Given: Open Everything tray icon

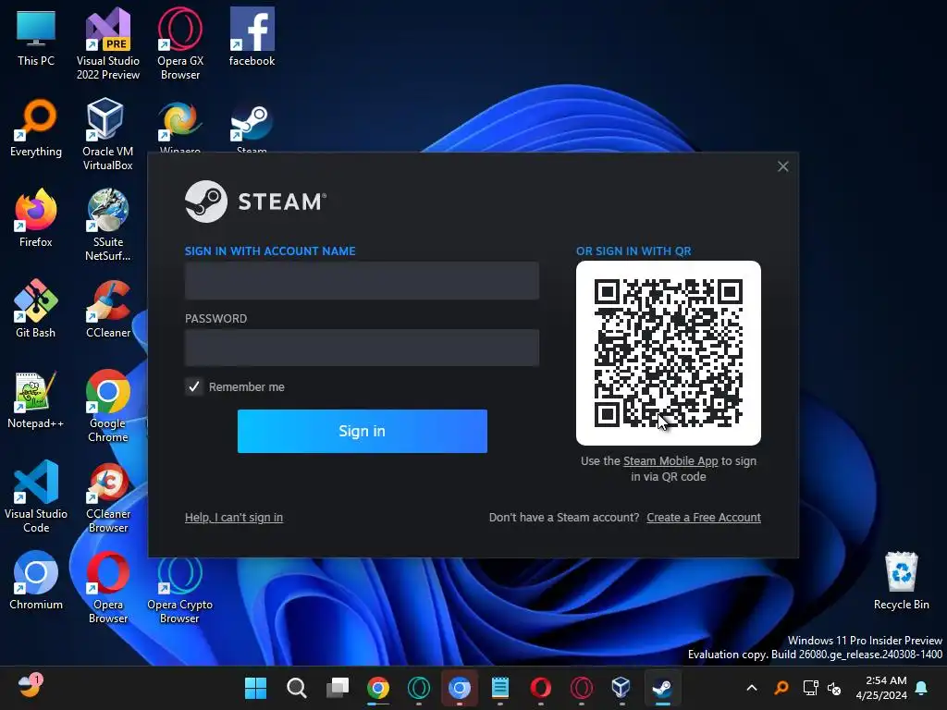Looking at the screenshot, I should 781,688.
